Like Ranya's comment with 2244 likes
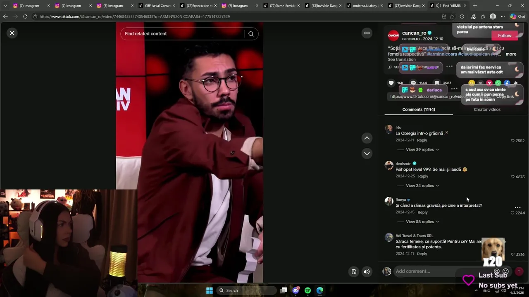 coord(512,213)
